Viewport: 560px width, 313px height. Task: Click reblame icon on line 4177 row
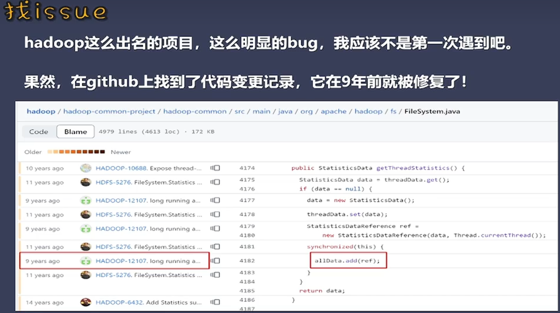pos(215,200)
